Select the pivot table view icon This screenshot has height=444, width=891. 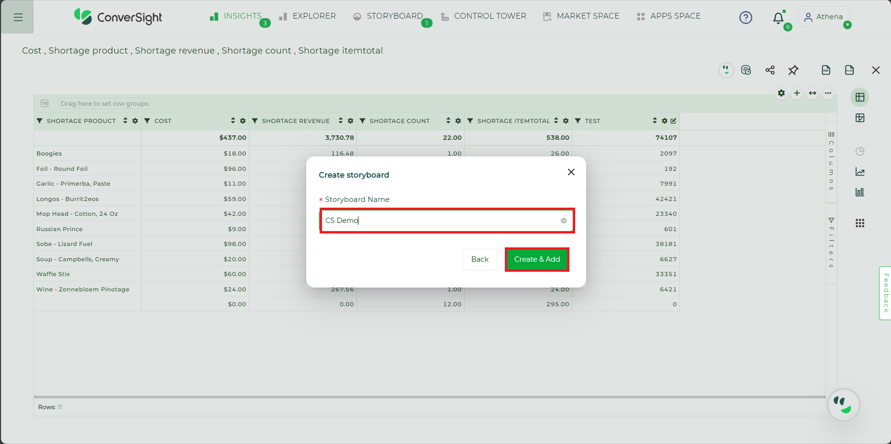[x=860, y=118]
